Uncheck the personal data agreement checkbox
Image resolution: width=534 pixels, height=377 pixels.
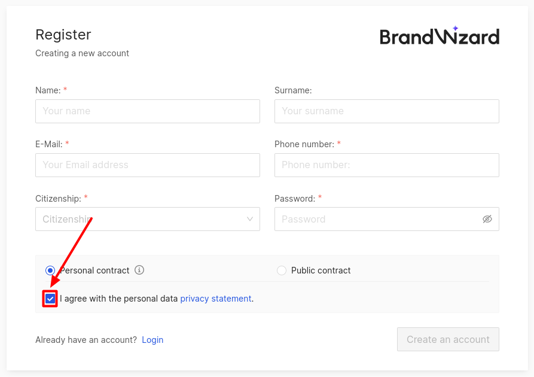(50, 299)
